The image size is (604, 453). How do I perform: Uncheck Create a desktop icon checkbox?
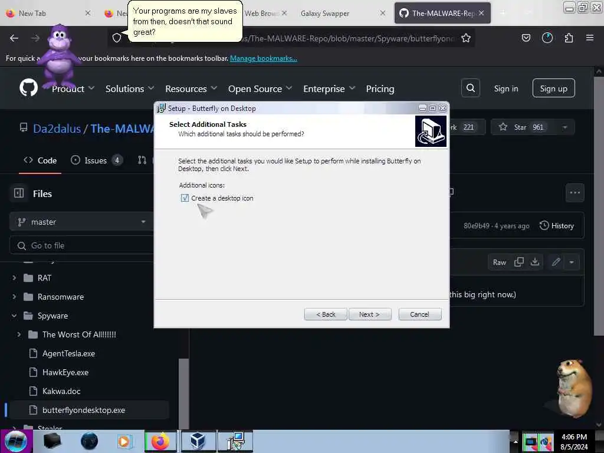185,198
